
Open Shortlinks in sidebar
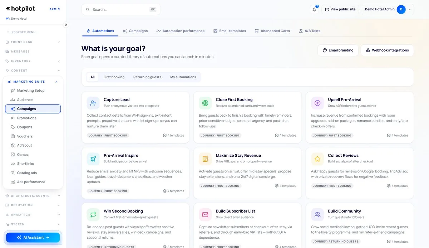pos(33,164)
